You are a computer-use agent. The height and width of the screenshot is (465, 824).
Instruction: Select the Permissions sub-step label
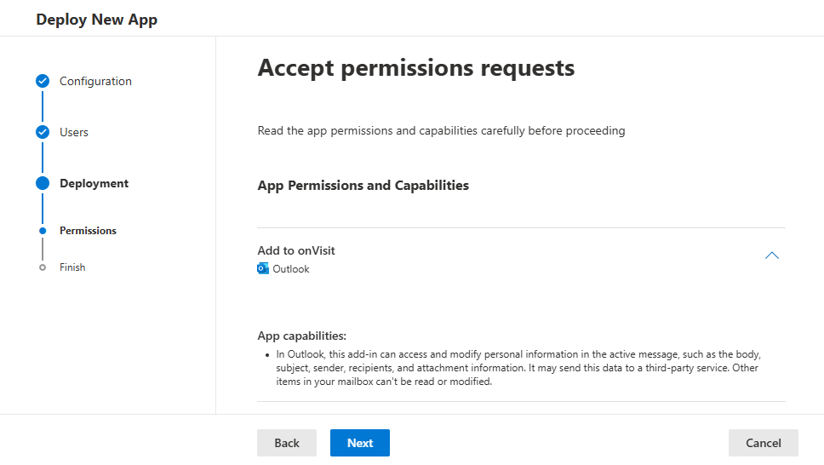click(88, 231)
